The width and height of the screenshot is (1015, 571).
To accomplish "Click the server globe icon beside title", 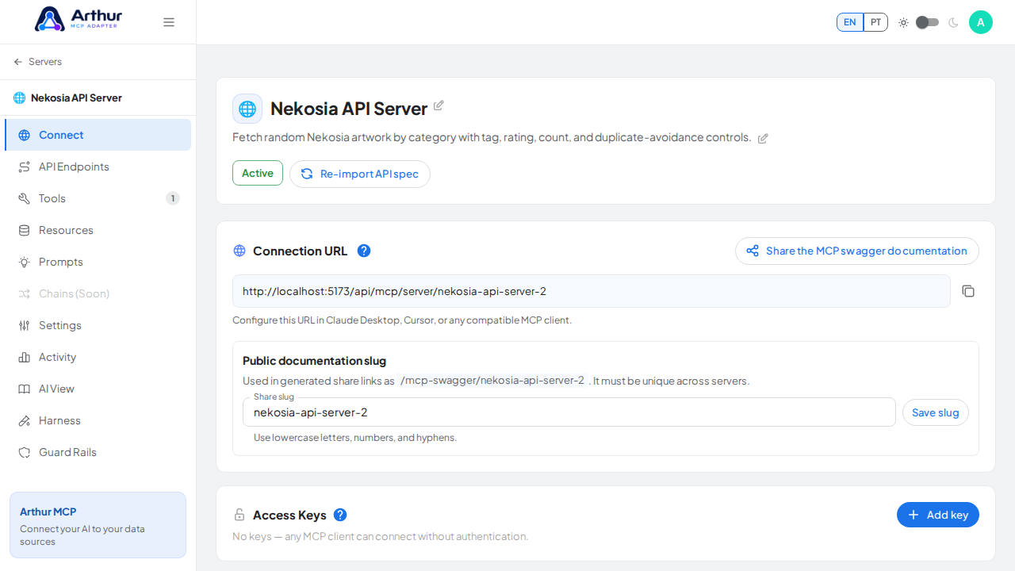I will [247, 109].
